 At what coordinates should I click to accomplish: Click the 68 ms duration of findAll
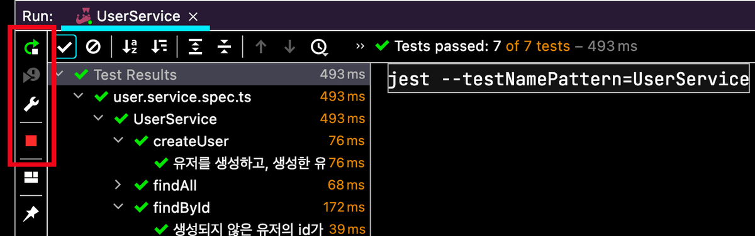[x=346, y=185]
